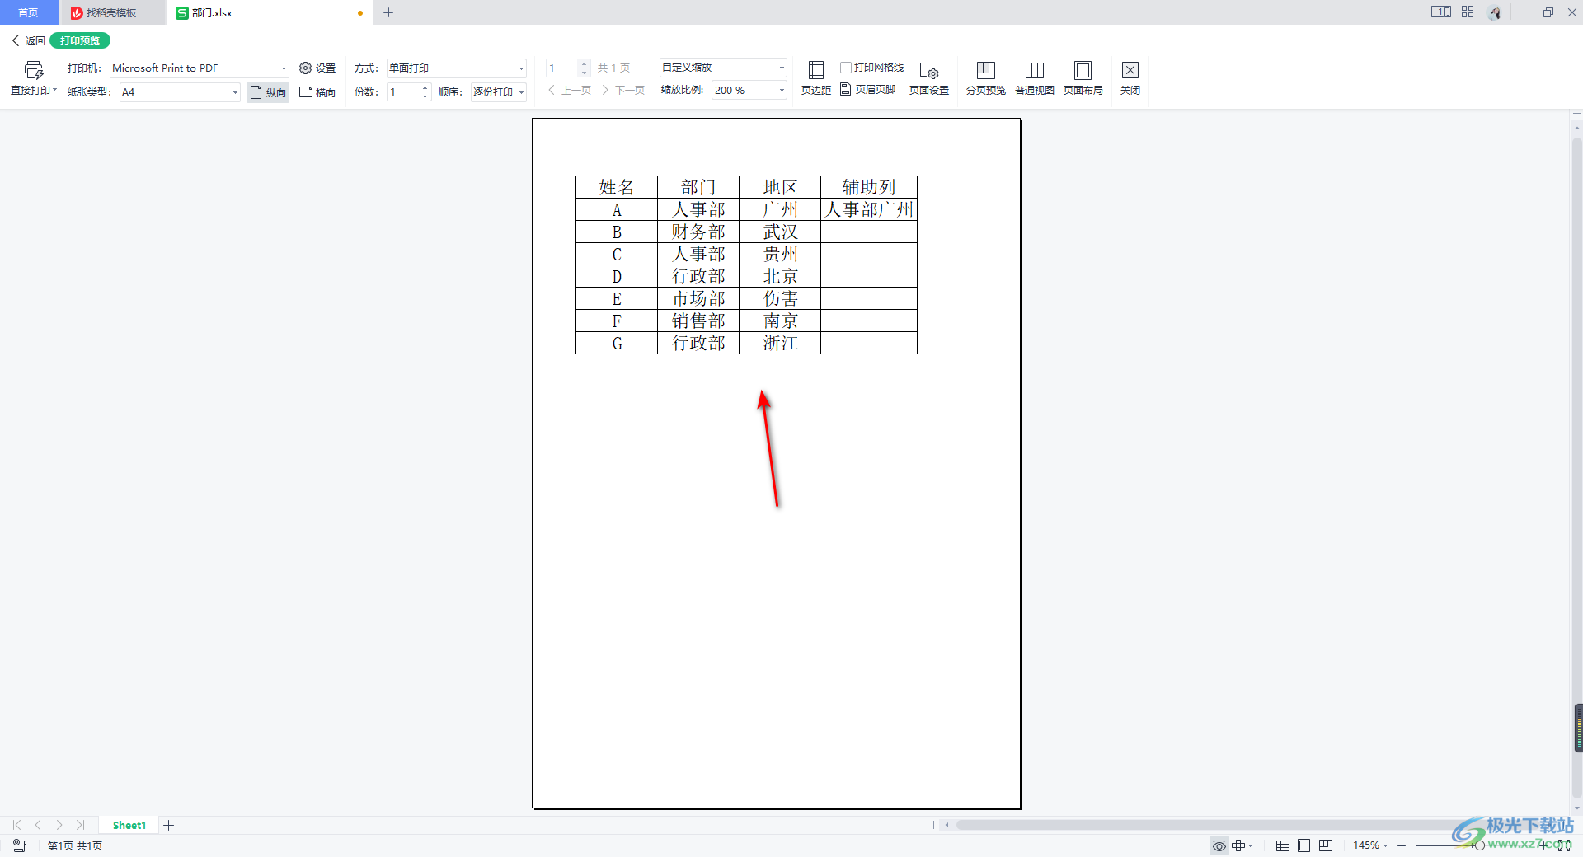Image resolution: width=1583 pixels, height=857 pixels.
Task: Select normal view icon in status bar
Action: pos(1283,845)
